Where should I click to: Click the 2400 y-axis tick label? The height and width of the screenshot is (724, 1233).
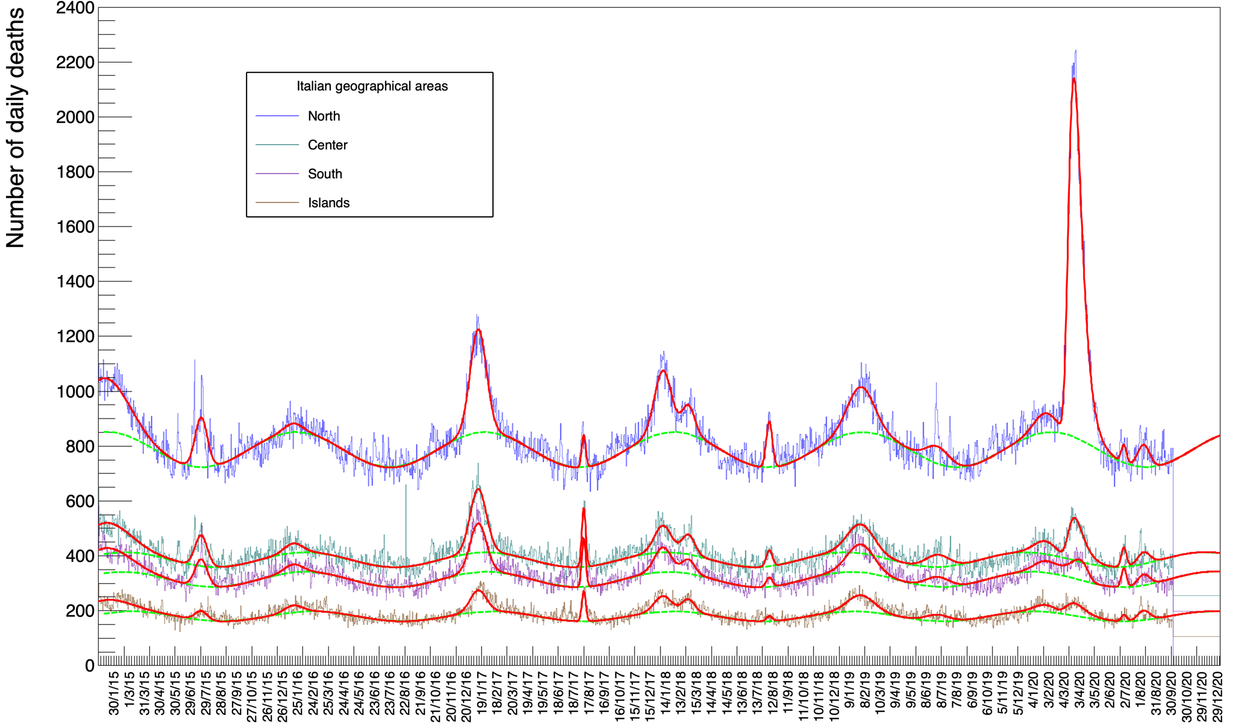(x=75, y=8)
